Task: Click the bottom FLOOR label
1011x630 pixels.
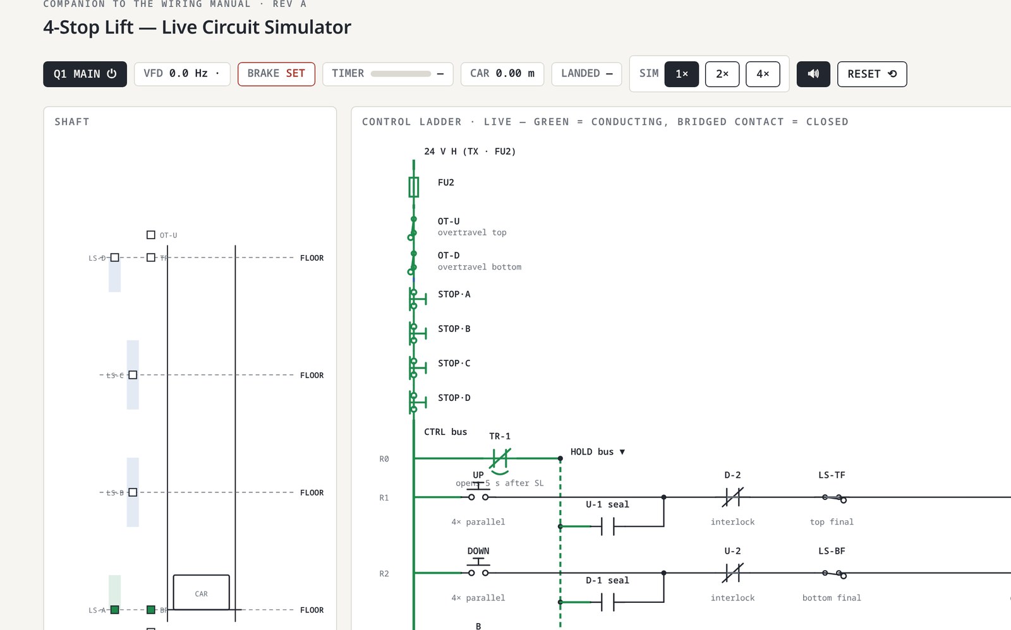Action: (x=312, y=610)
